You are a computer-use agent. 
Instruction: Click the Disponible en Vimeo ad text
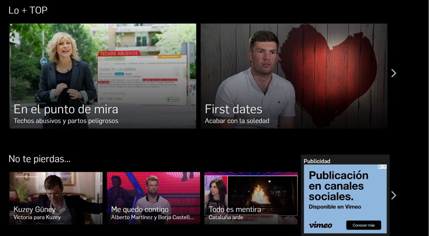pyautogui.click(x=335, y=207)
